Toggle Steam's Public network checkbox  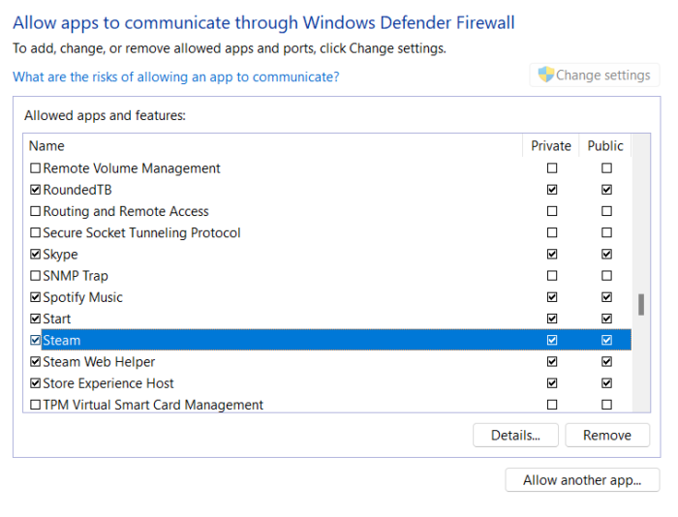[x=606, y=341]
